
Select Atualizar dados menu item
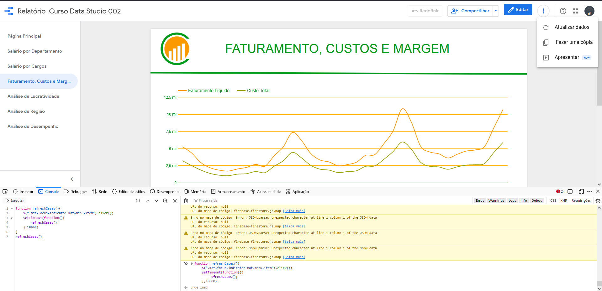[x=567, y=27]
